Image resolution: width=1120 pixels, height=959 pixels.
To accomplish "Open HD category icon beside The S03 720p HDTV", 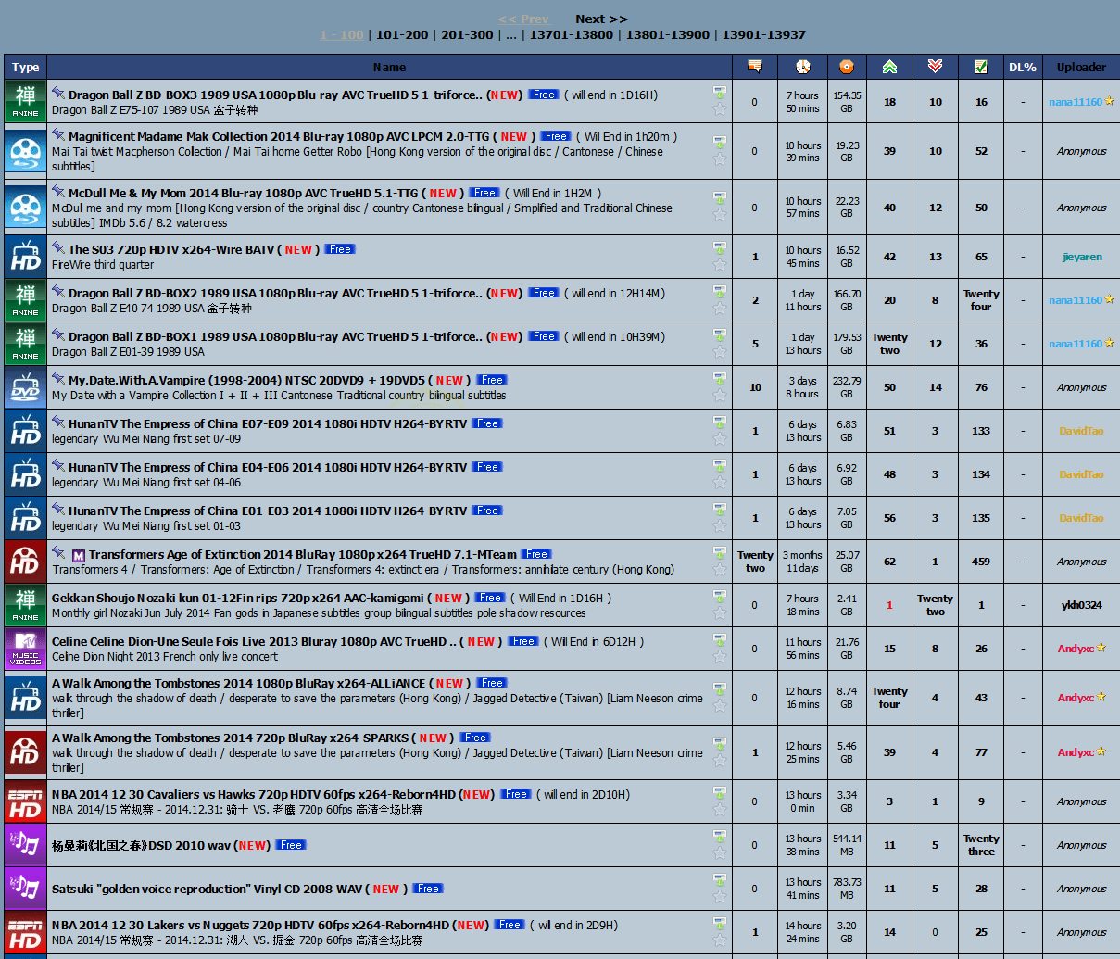I will tap(25, 257).
